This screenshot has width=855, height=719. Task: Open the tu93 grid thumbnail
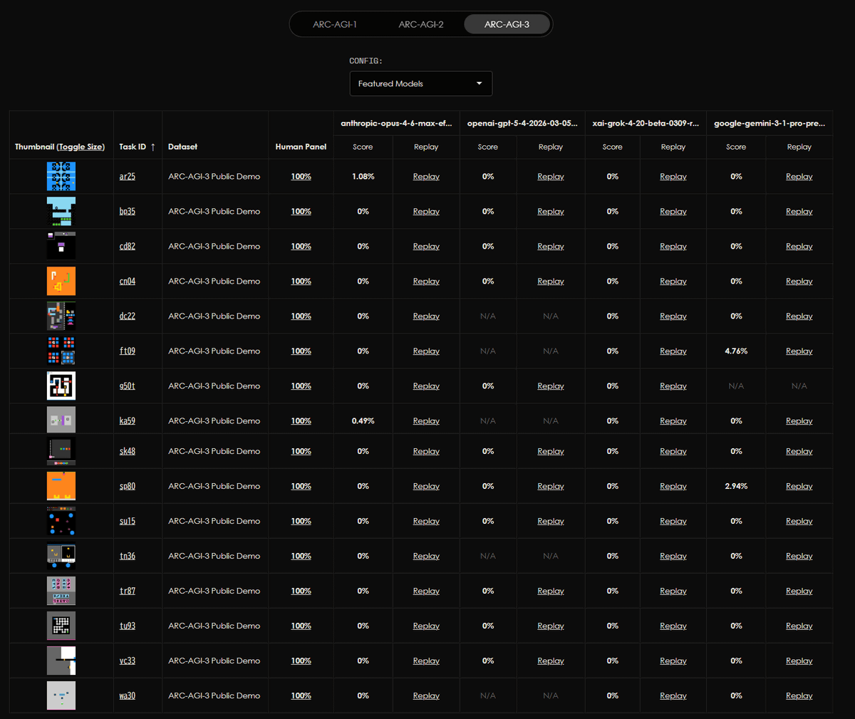coord(61,626)
